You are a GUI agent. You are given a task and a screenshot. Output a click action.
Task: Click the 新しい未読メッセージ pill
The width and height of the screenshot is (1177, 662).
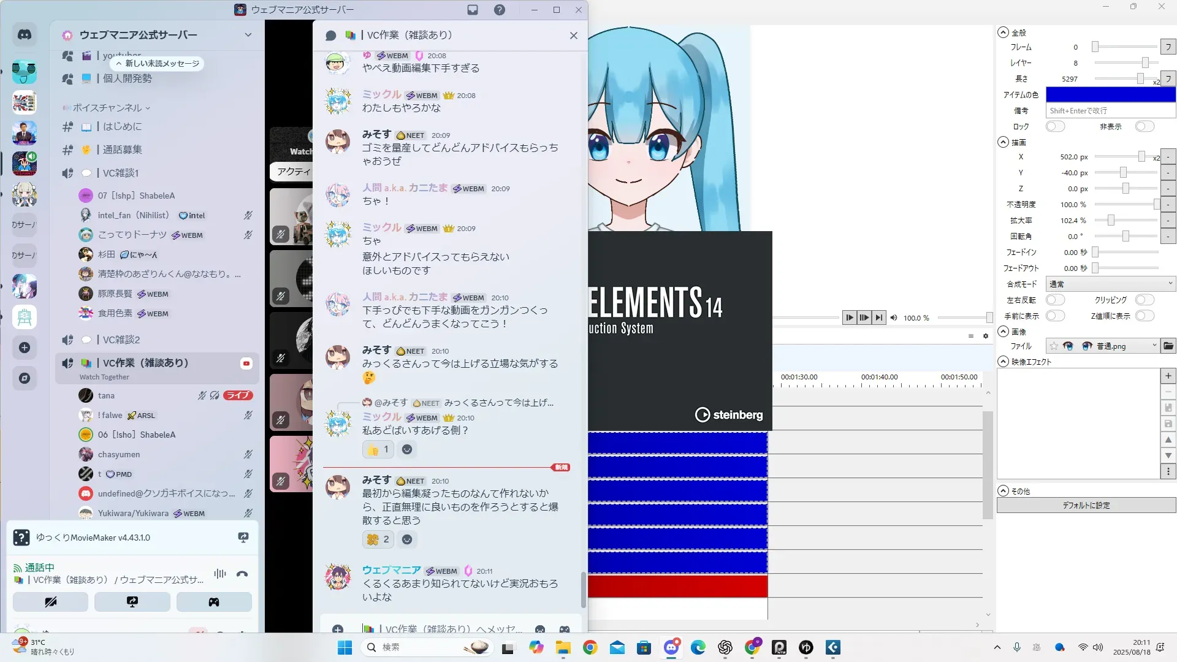(158, 63)
